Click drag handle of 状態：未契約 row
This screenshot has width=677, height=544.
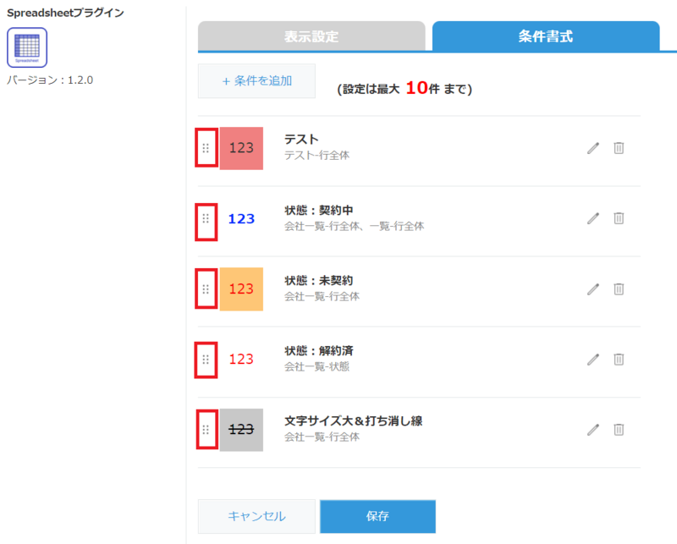206,288
